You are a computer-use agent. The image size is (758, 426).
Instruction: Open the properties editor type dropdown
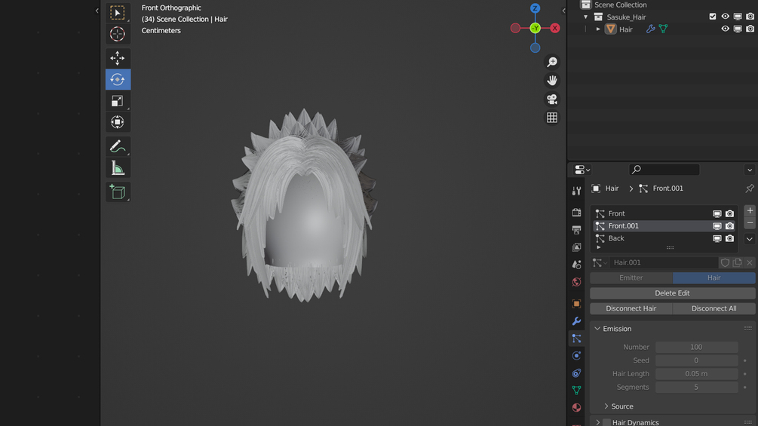tap(582, 170)
